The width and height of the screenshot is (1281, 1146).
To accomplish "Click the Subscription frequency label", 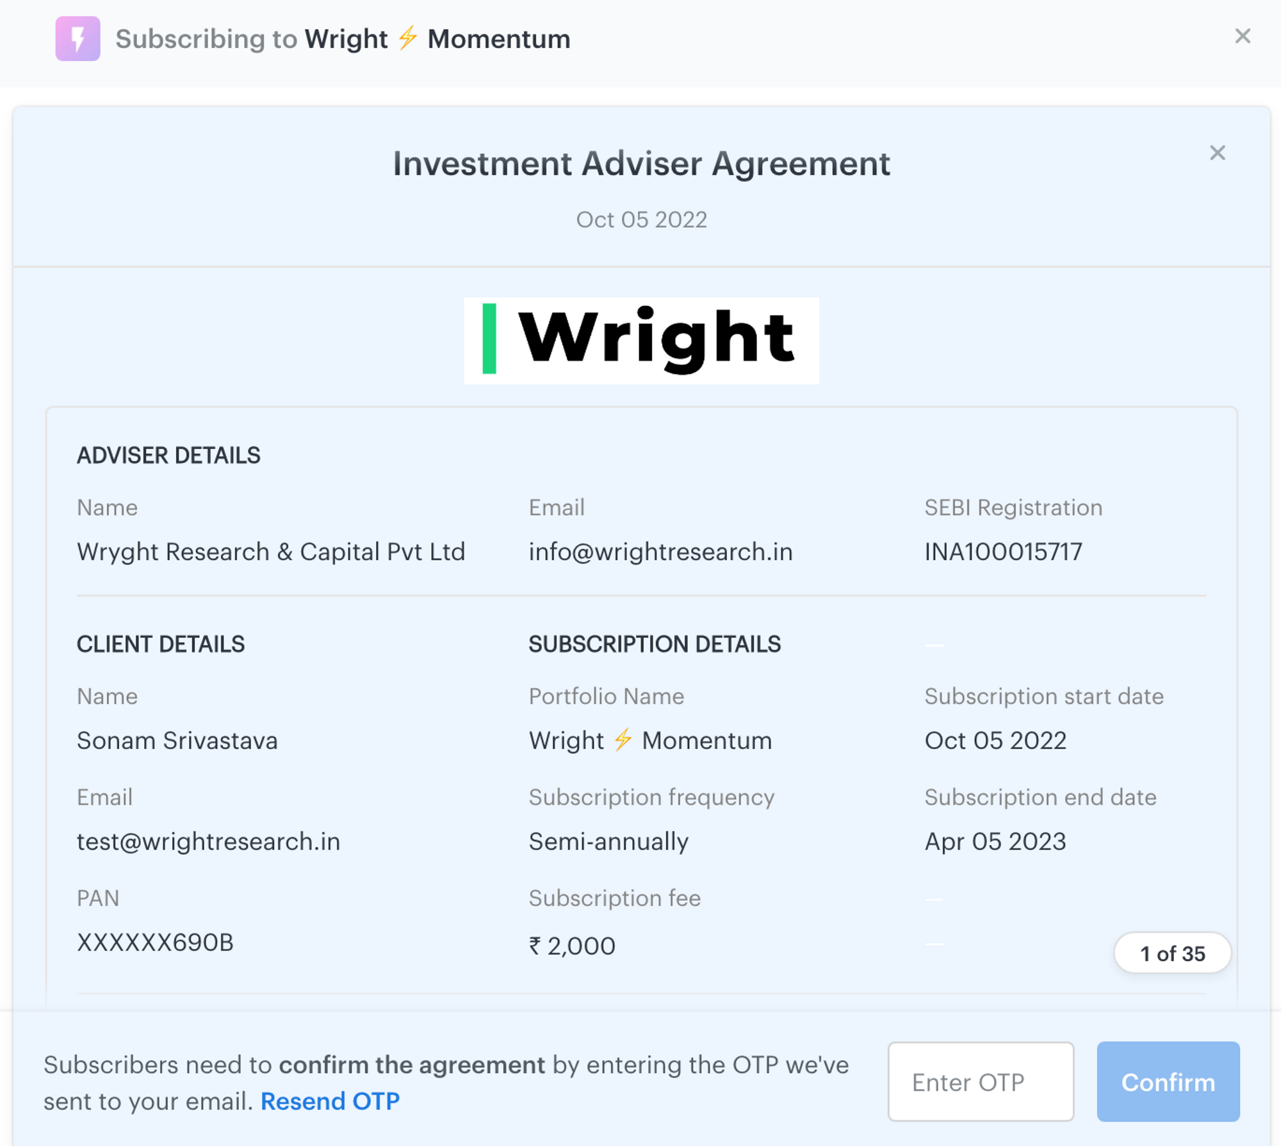I will [x=651, y=798].
